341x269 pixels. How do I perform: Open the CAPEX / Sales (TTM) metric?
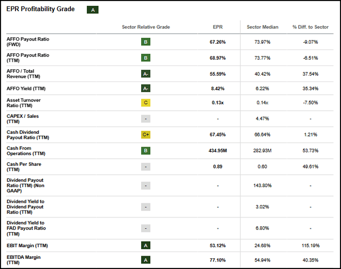click(x=22, y=119)
